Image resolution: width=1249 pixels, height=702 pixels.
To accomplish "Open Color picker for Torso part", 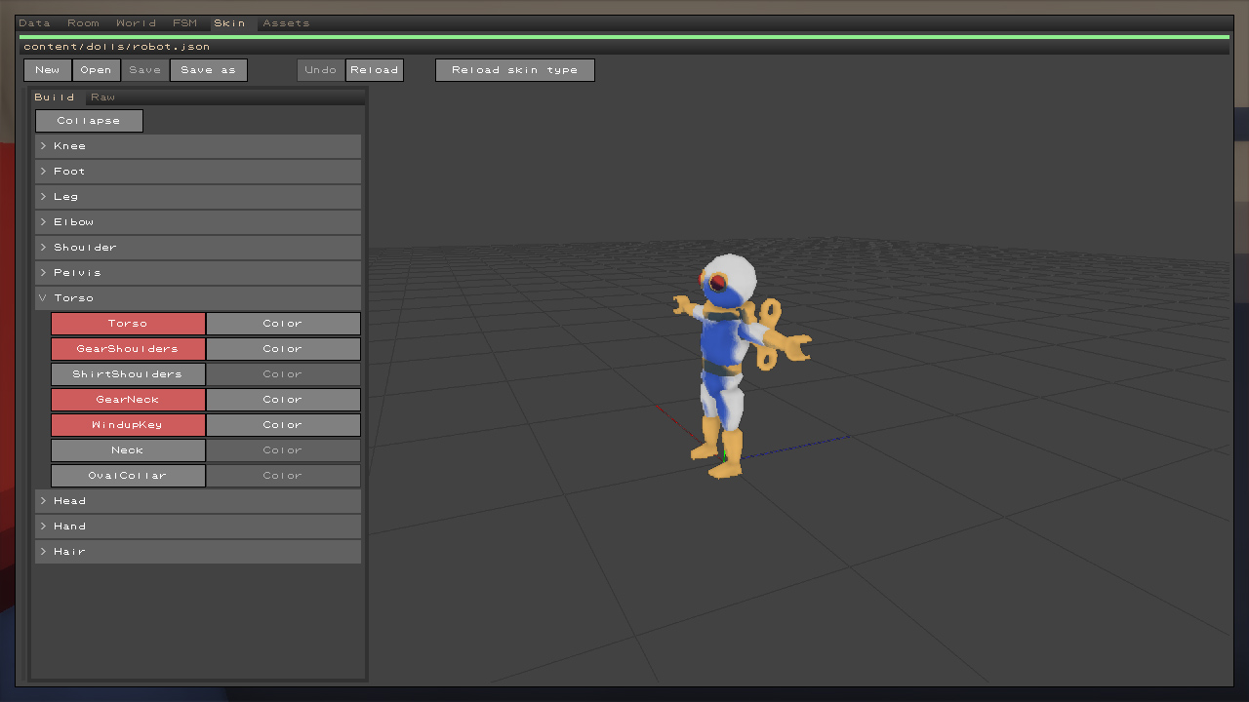I will click(283, 324).
